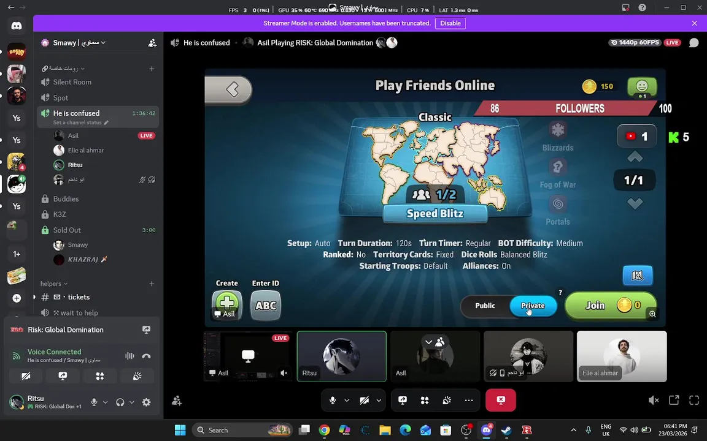Image resolution: width=707 pixels, height=441 pixels.
Task: Select Ritsu's participant tile
Action: pyautogui.click(x=342, y=356)
